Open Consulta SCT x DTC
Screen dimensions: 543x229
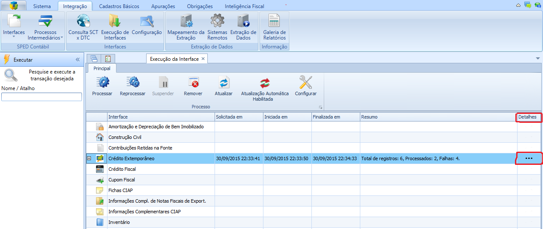click(x=83, y=22)
